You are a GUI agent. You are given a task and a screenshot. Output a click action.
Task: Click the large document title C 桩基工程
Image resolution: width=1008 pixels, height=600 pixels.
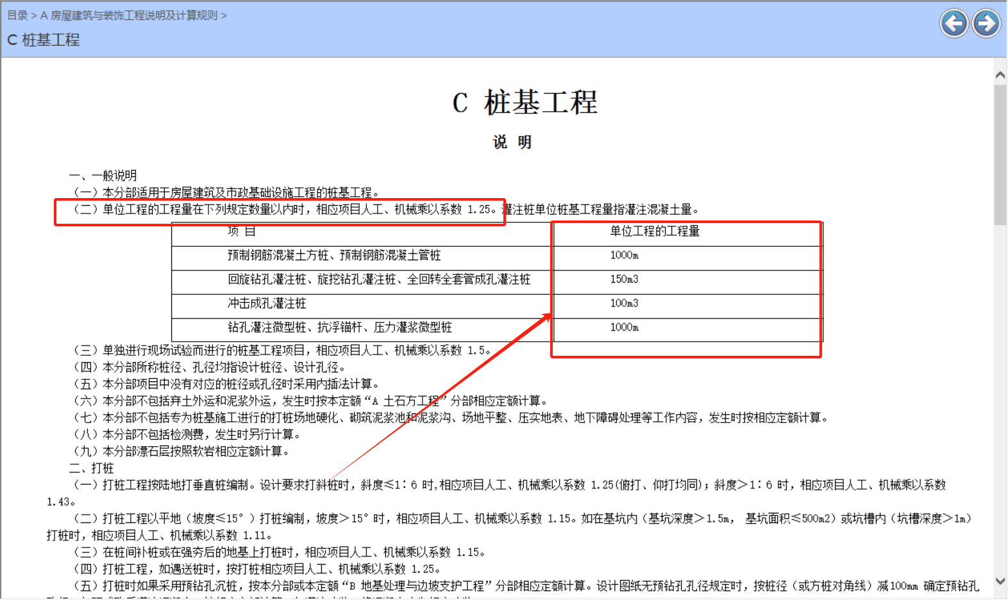[x=525, y=103]
